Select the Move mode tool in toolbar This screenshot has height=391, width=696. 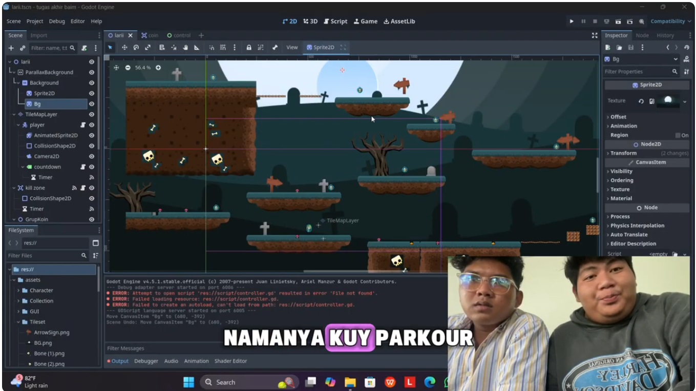124,48
